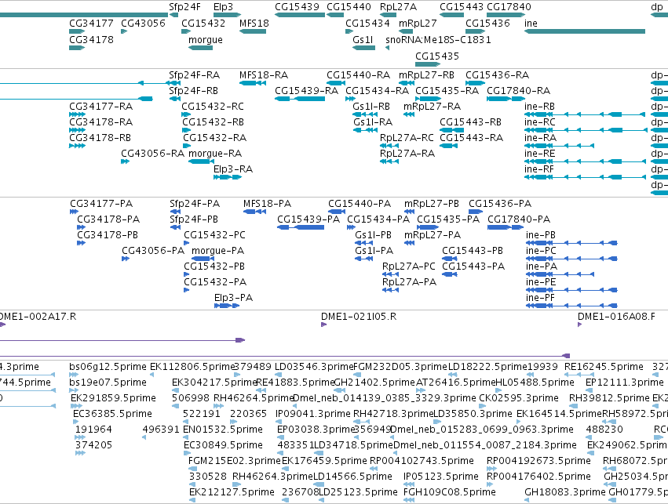Click the EK291859.5prime EST label
The height and width of the screenshot is (504, 668).
pos(113,398)
